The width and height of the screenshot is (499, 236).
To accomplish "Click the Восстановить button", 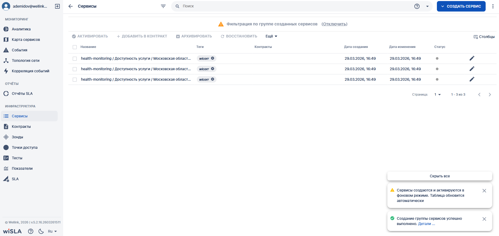I will click(239, 36).
